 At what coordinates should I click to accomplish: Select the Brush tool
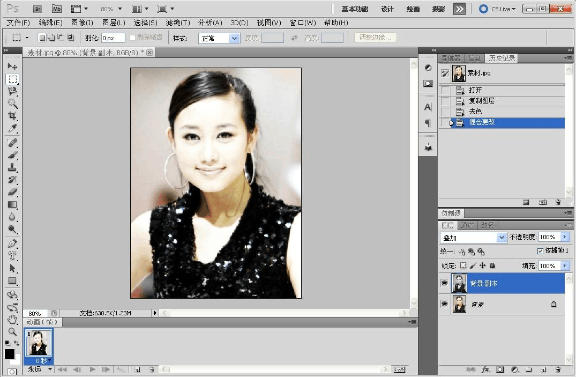[x=12, y=155]
